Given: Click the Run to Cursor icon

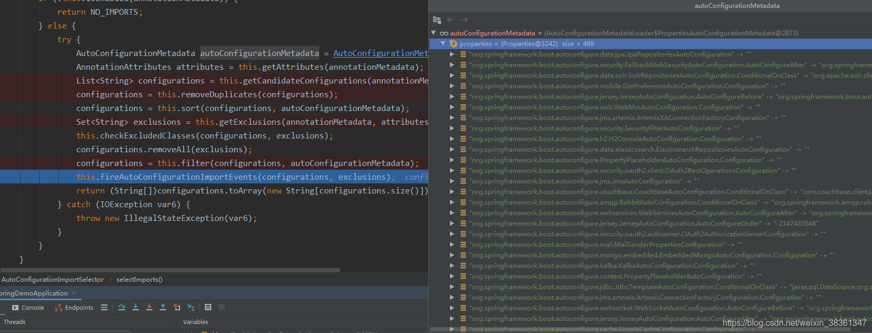Looking at the screenshot, I should point(191,307).
